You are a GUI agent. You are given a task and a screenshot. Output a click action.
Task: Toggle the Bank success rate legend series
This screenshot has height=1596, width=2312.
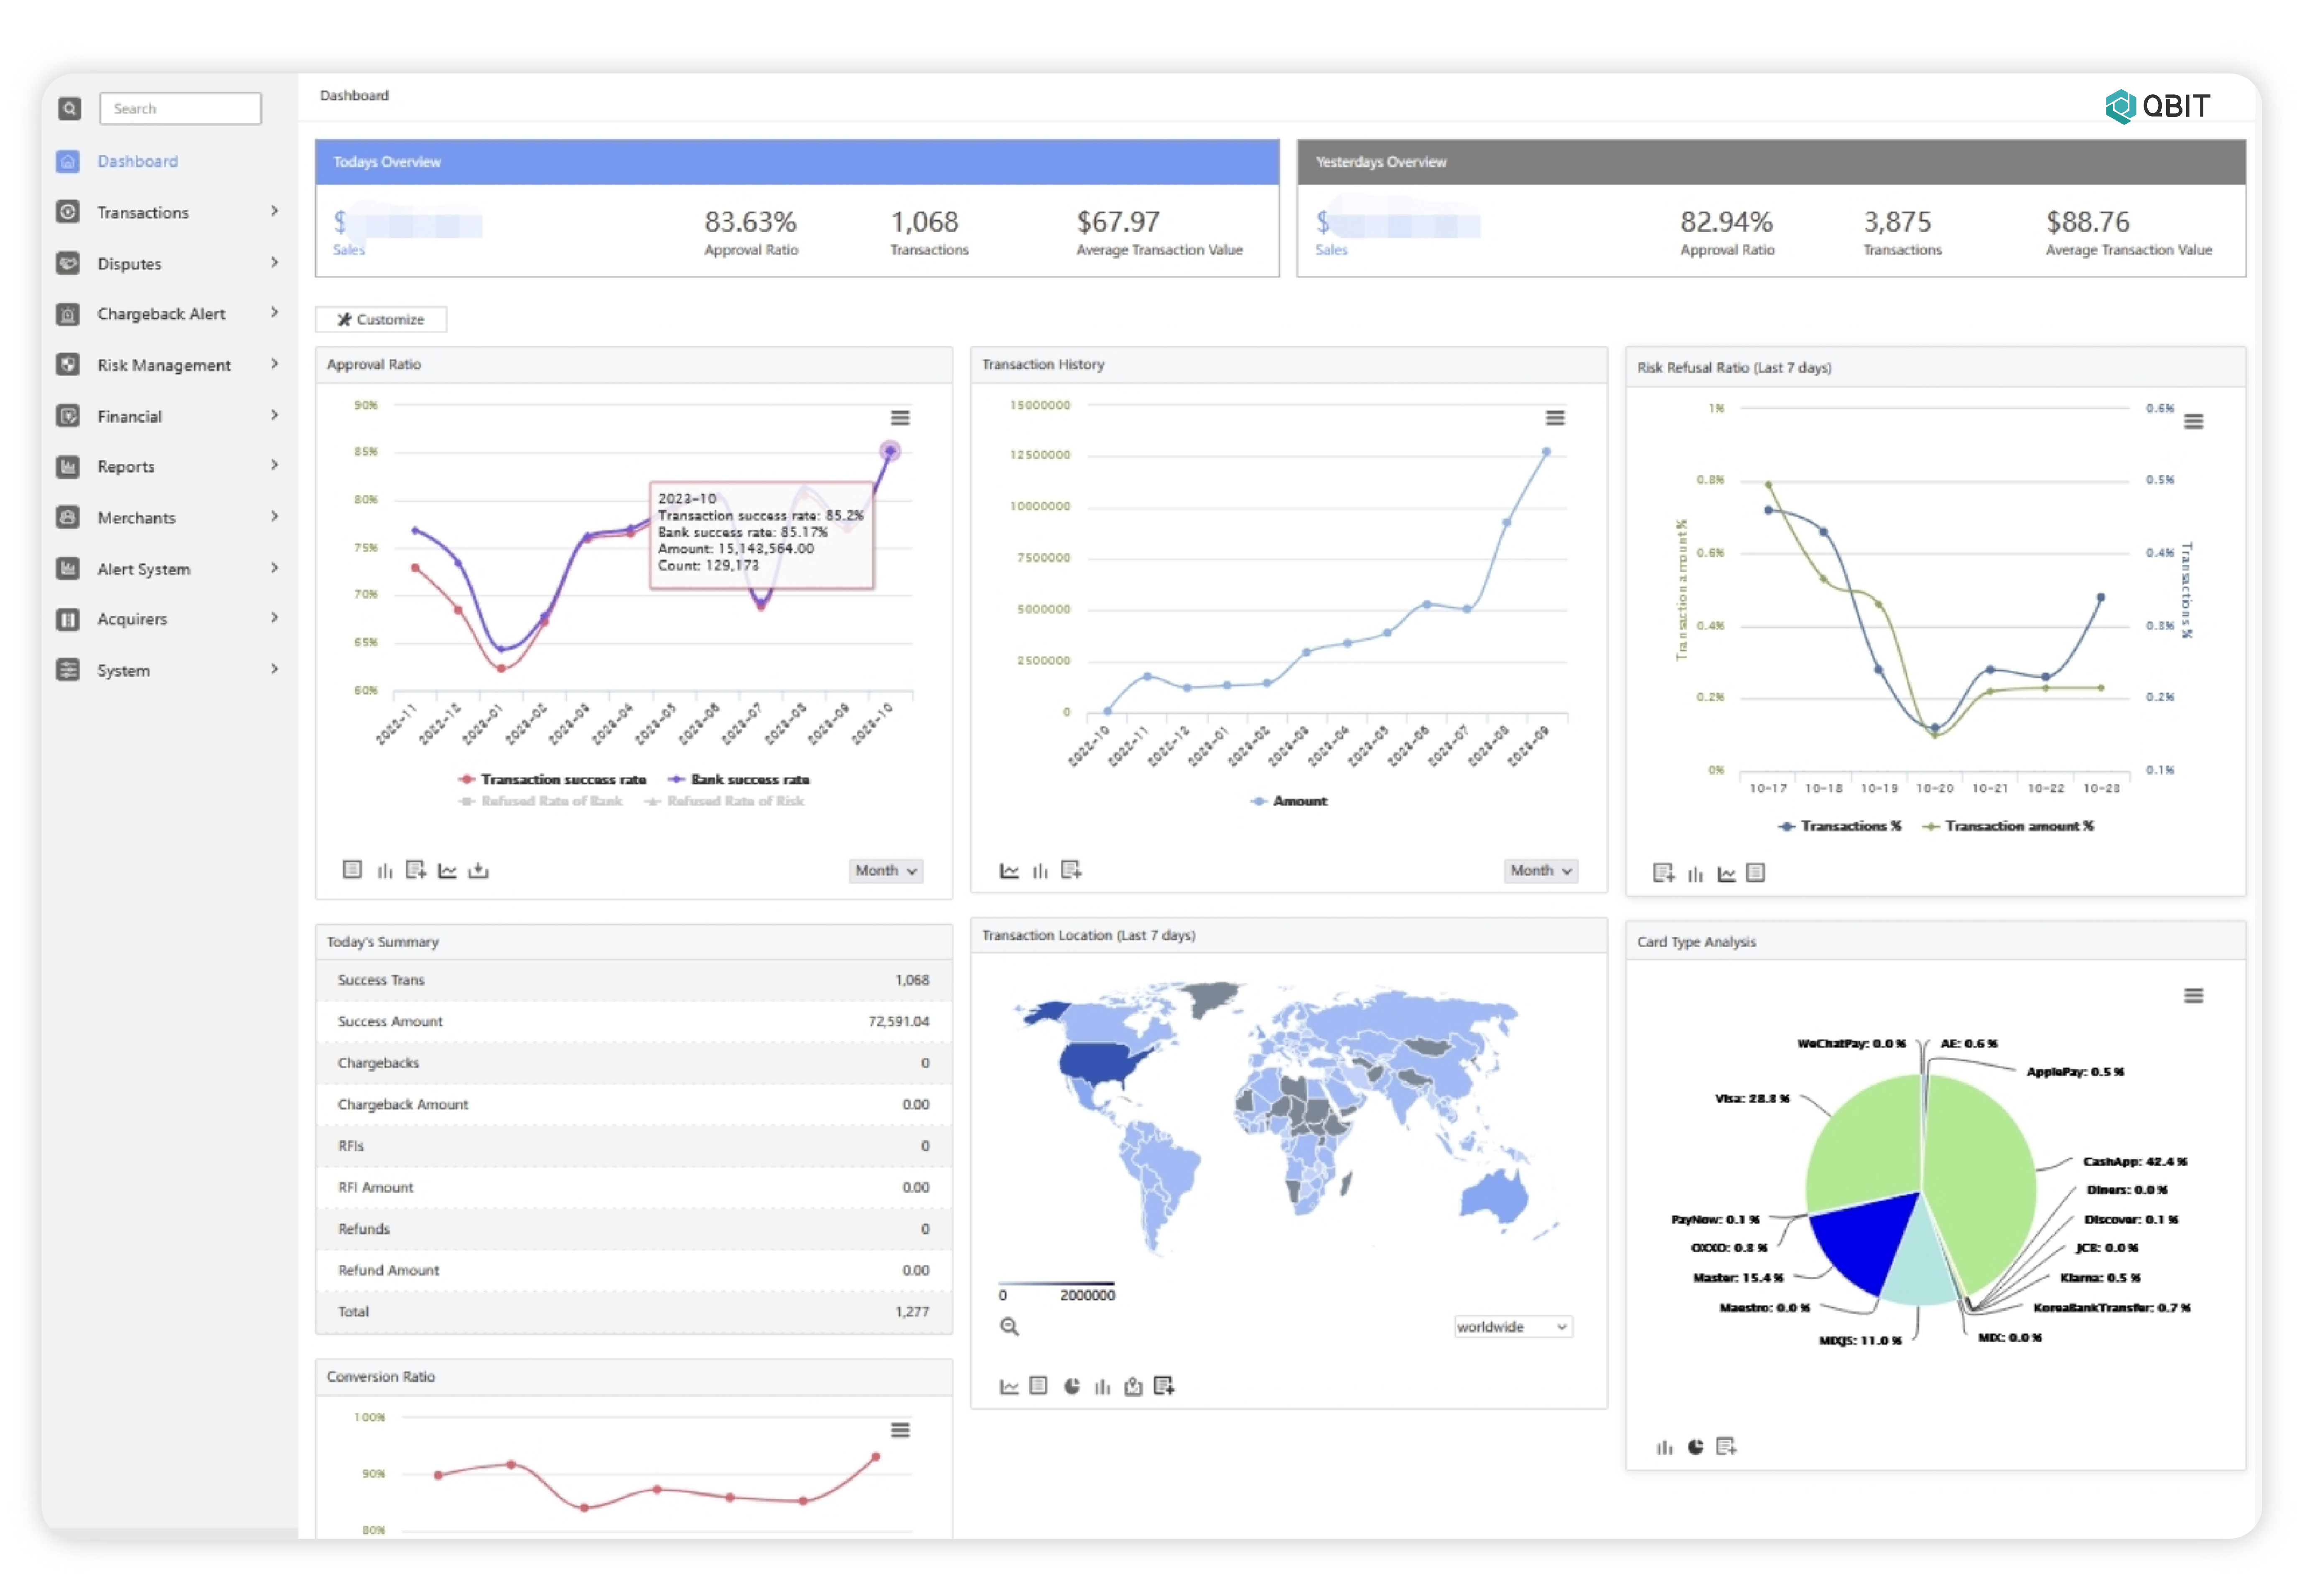[x=739, y=780]
